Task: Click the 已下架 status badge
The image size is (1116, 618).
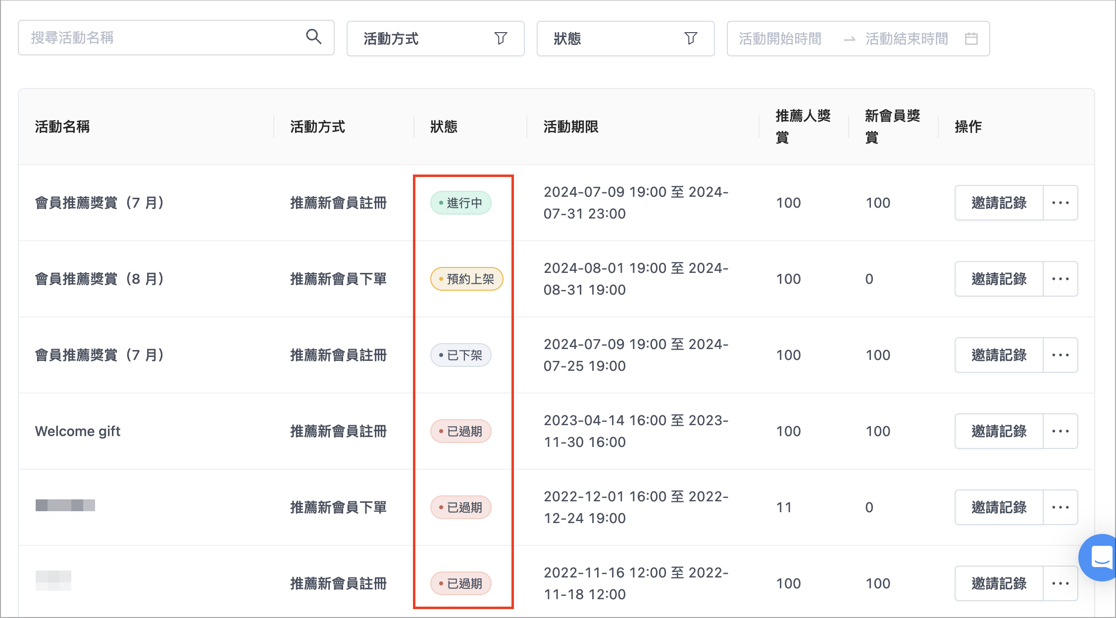Action: tap(460, 355)
